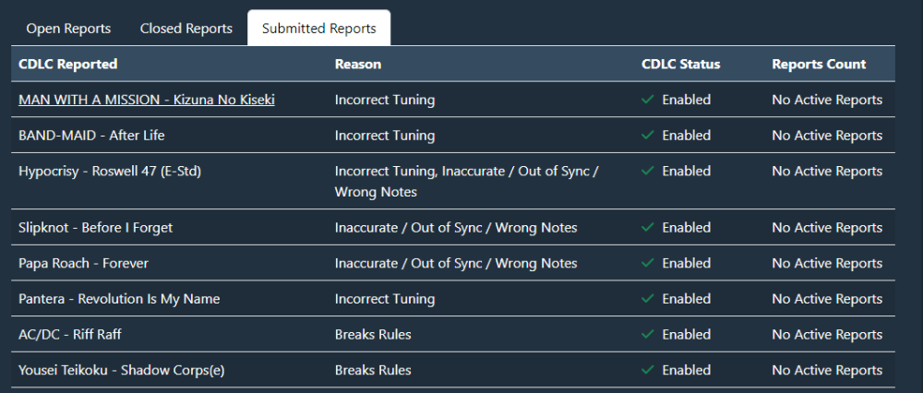Click the Enabled checkmark for AC/DC Riff Raff
Viewport: 923px width, 393px height.
(648, 335)
